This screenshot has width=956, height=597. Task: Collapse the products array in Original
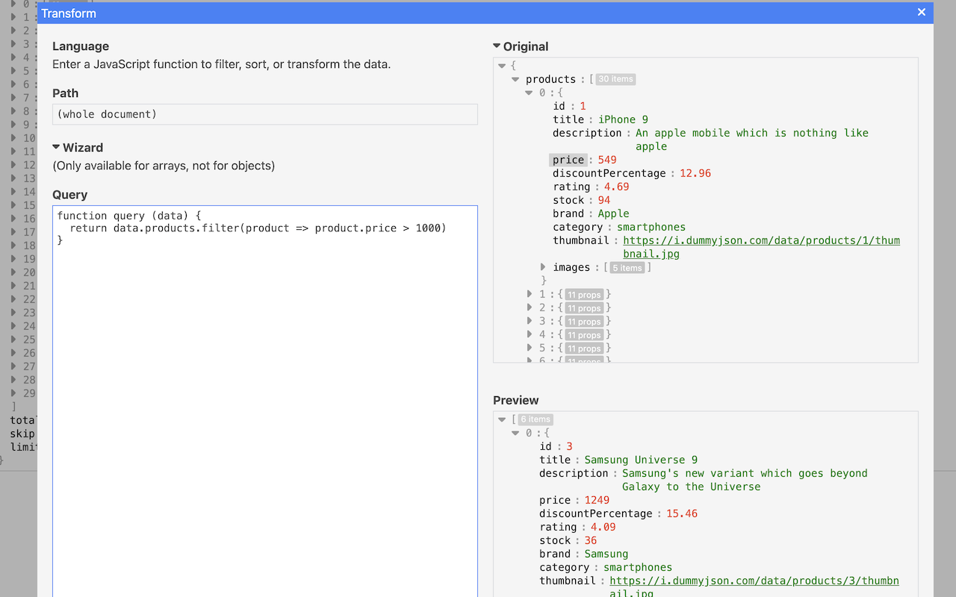coord(515,79)
